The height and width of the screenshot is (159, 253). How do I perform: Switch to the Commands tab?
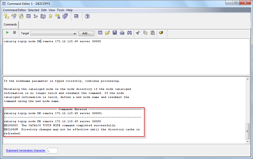click(x=10, y=24)
